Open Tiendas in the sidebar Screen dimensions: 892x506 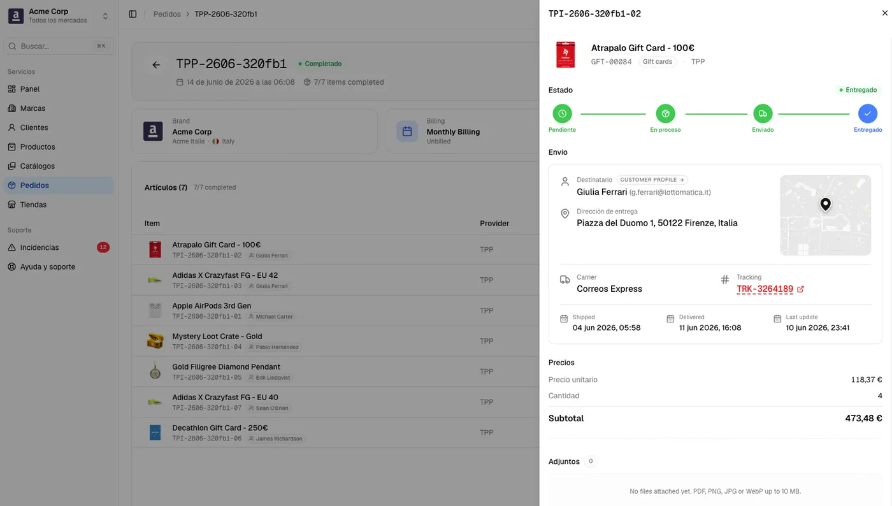click(x=59, y=205)
